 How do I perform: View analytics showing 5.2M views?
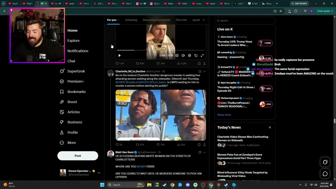click(182, 63)
